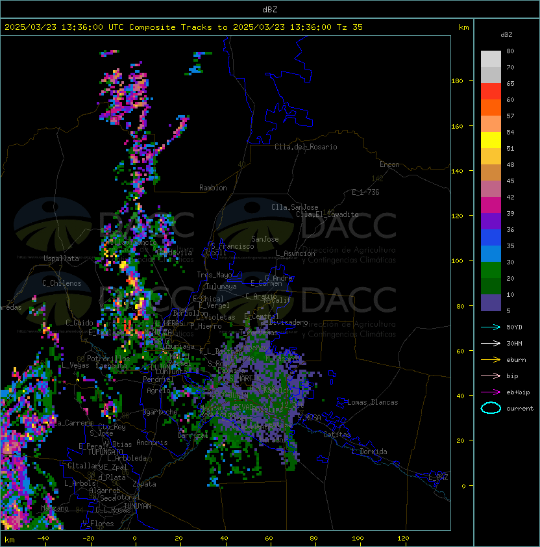Screen dimensions: 540x547
Task: Click the L_PAZ map label
Action: [438, 477]
